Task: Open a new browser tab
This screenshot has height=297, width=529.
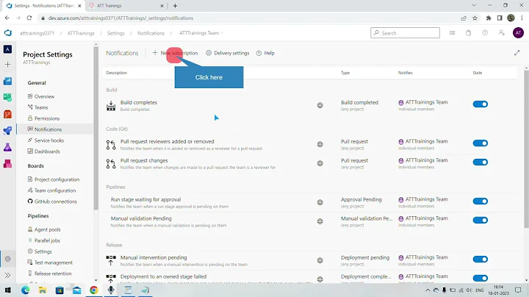Action: [175, 6]
